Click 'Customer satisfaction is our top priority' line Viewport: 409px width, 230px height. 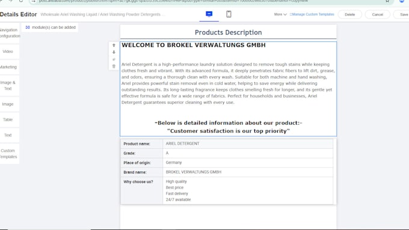[228, 131]
